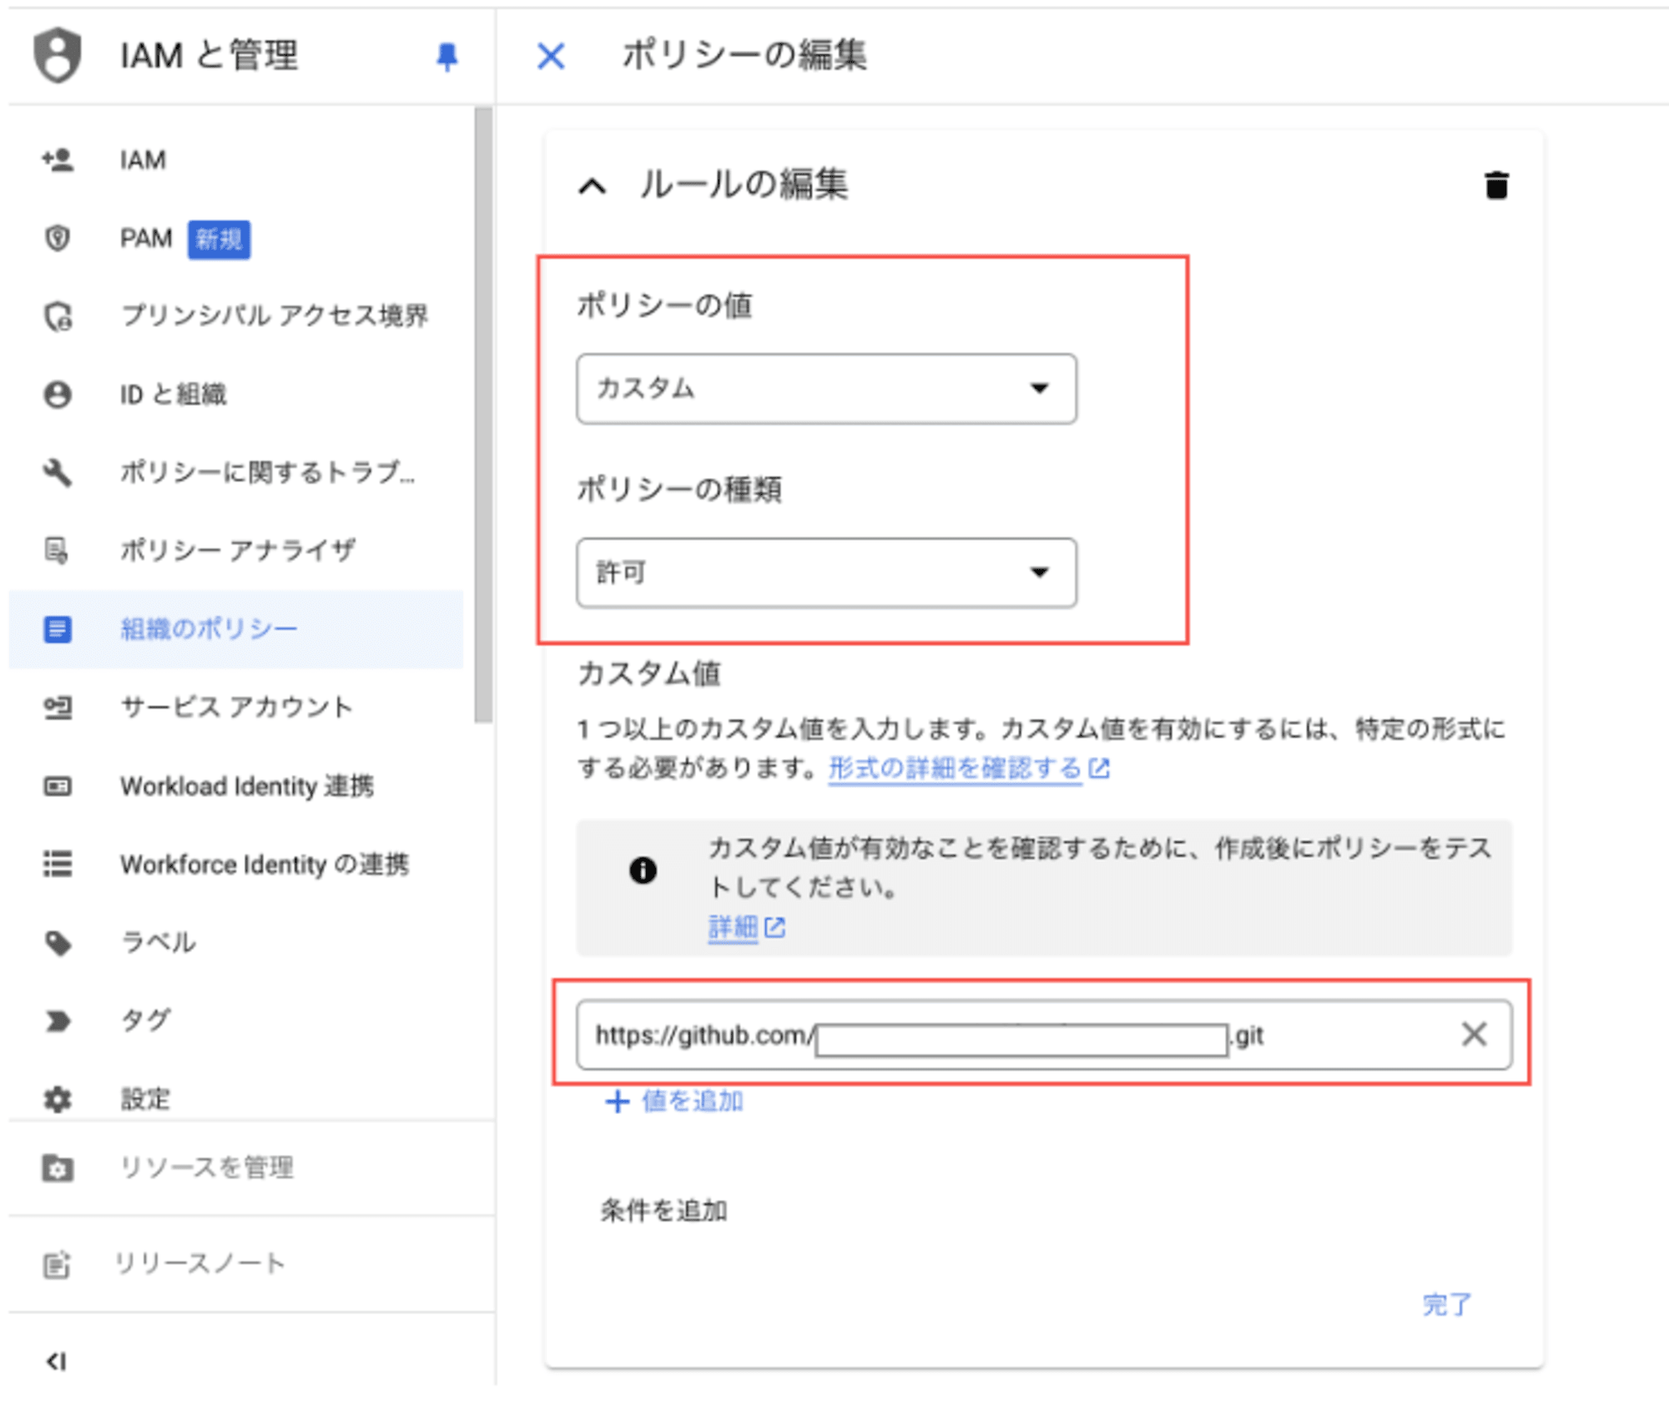Click the IAM と管理 title text
The height and width of the screenshot is (1401, 1669).
coord(209,56)
